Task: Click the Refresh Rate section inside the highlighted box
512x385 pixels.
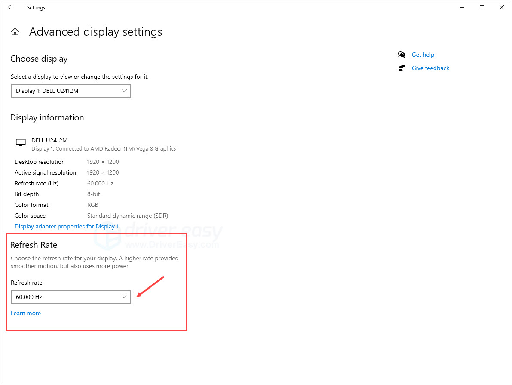Action: (x=34, y=245)
